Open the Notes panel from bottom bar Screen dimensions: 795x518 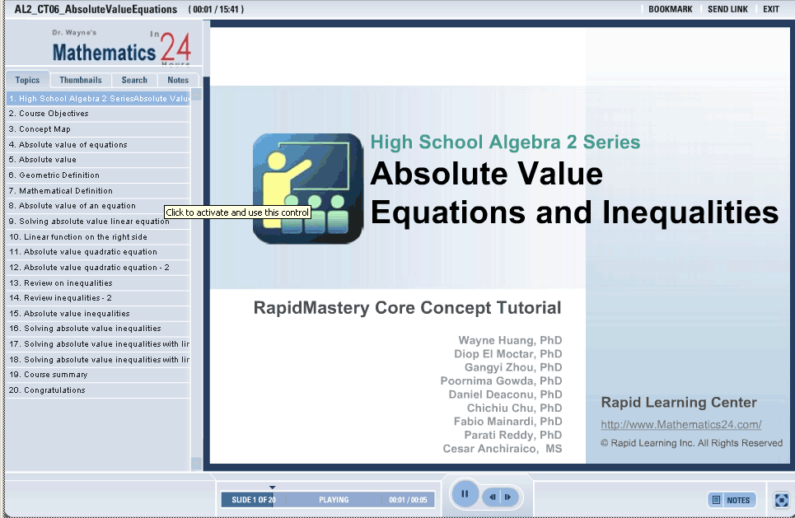[732, 500]
